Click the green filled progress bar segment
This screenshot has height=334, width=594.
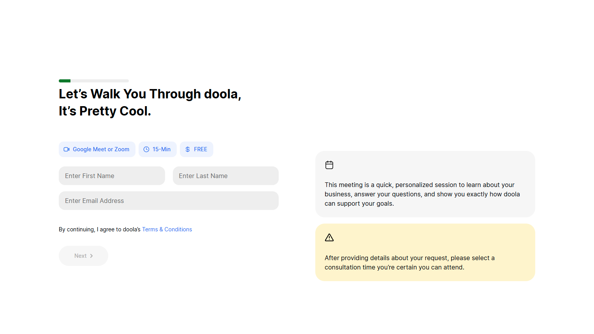point(65,81)
